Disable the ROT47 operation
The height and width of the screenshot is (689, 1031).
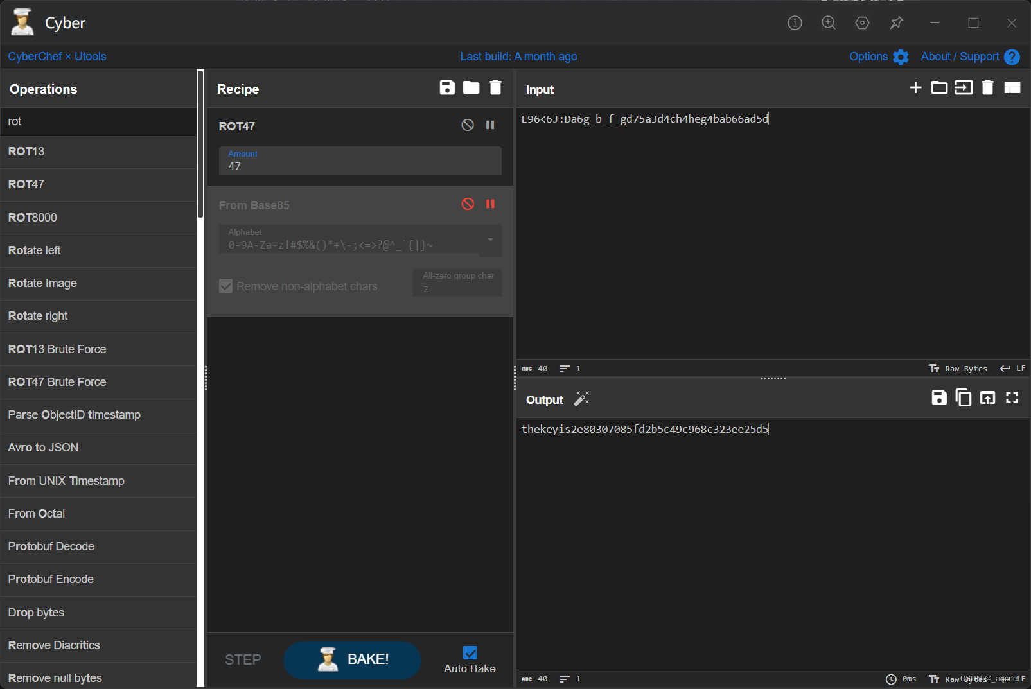(x=468, y=125)
